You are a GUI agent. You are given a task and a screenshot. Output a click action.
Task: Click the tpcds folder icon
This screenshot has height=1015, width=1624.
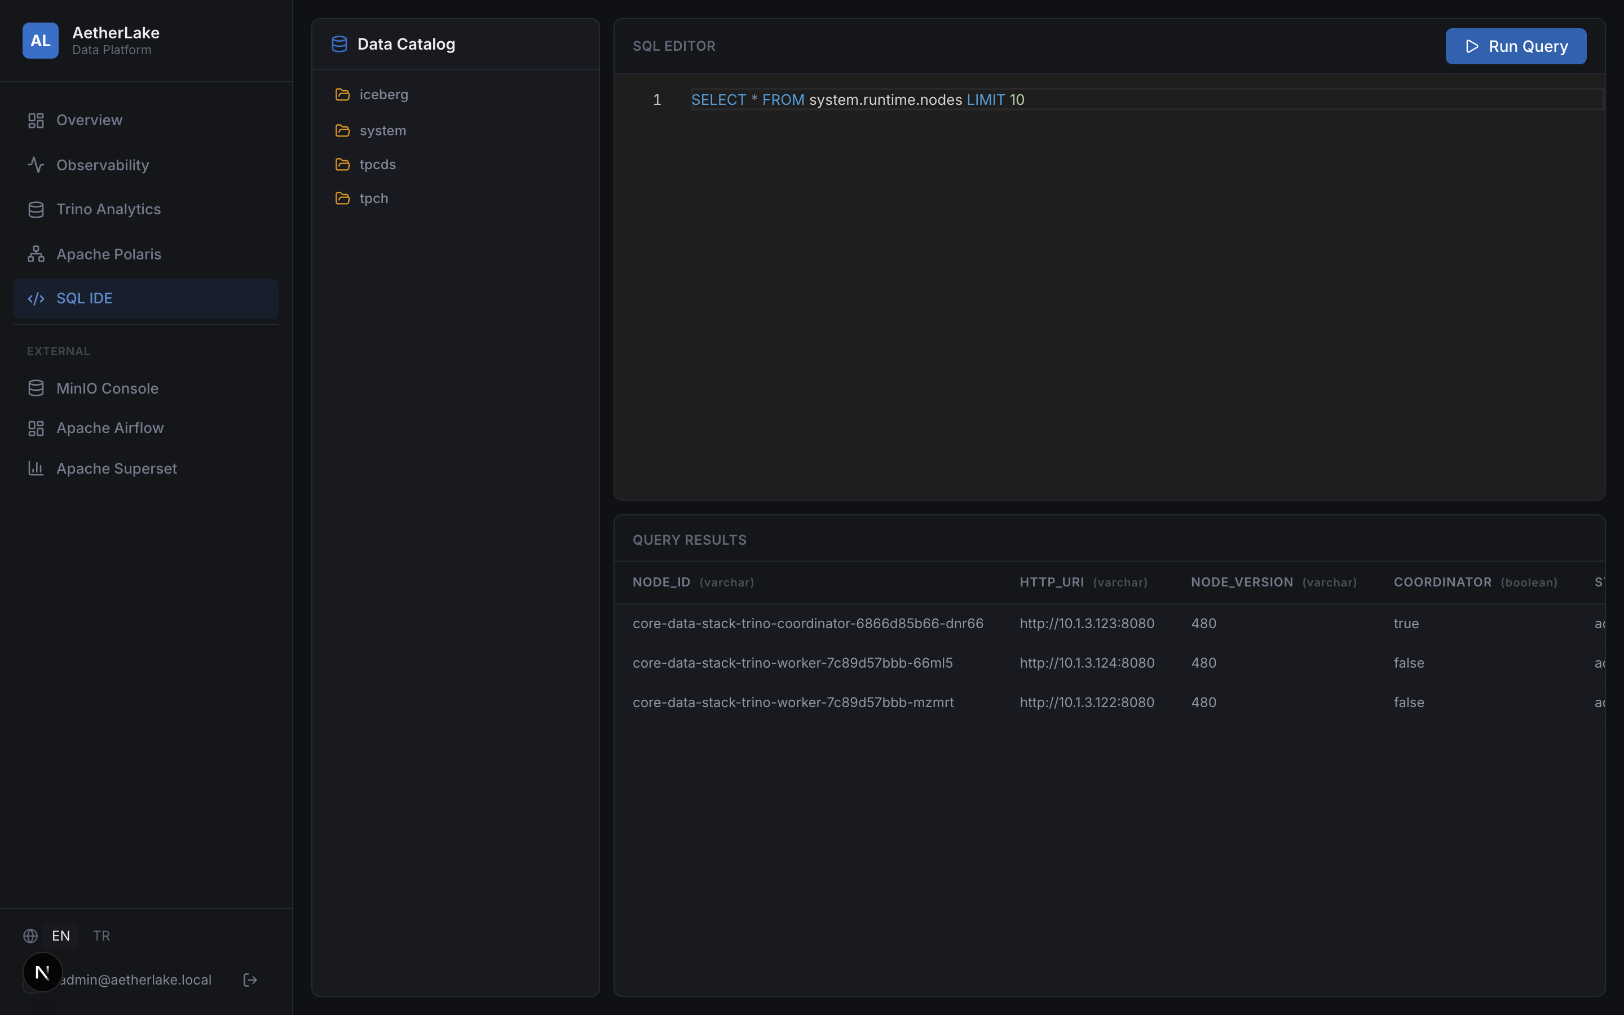tap(343, 165)
